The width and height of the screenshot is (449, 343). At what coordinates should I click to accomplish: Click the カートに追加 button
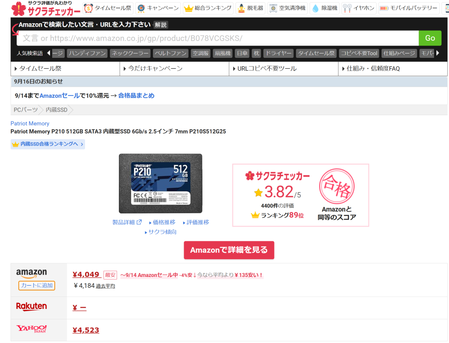[x=37, y=286]
